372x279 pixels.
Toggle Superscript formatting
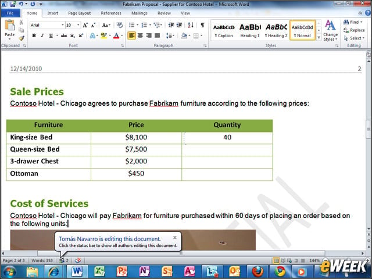pos(81,36)
